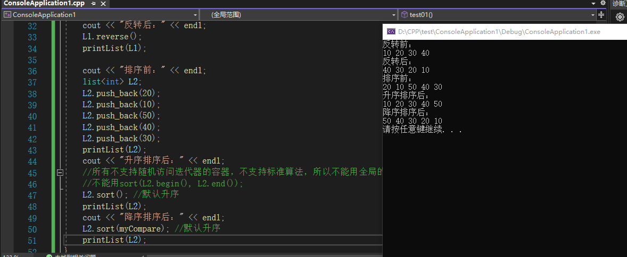
Task: Click console output '40 30 20 10'
Action: click(x=406, y=70)
